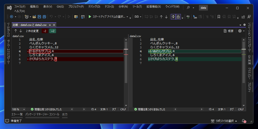Screen dimensions: 258x129
Task: Click previous change arrow above data1.csv
Action: point(16,31)
